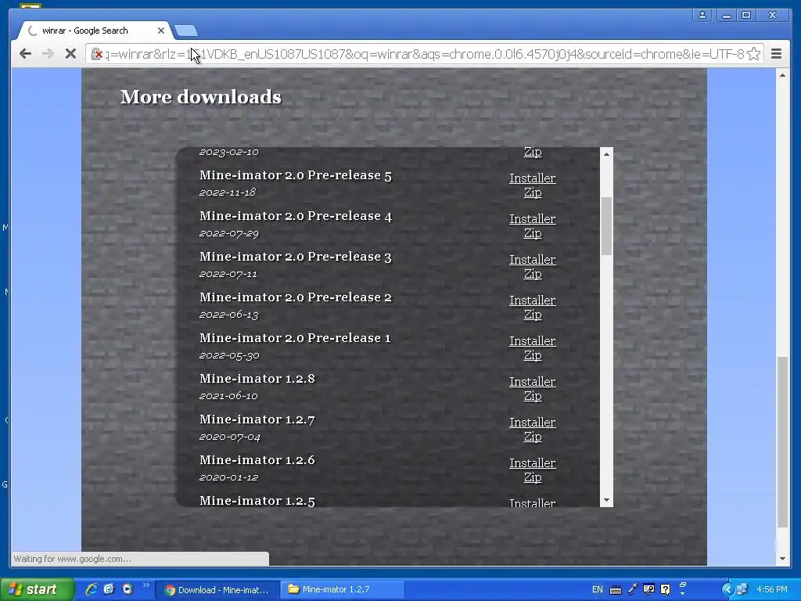Click the main page scrollbar thumb
Viewport: 801px width, 601px height.
coord(782,442)
